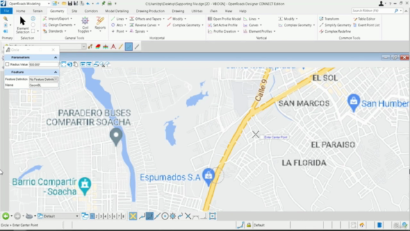Select the yellow X snap toggle icon
Image resolution: width=410 pixels, height=231 pixels.
click(133, 216)
